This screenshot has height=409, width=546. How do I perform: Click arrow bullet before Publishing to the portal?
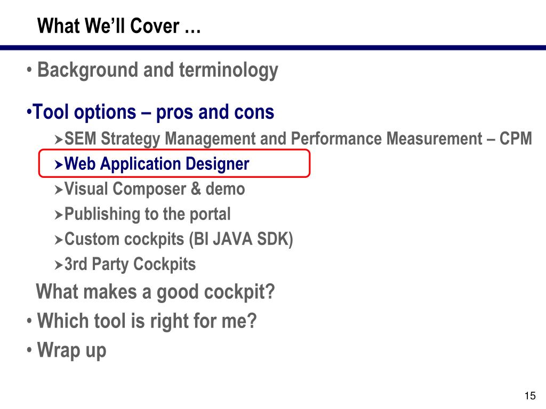[x=59, y=215]
